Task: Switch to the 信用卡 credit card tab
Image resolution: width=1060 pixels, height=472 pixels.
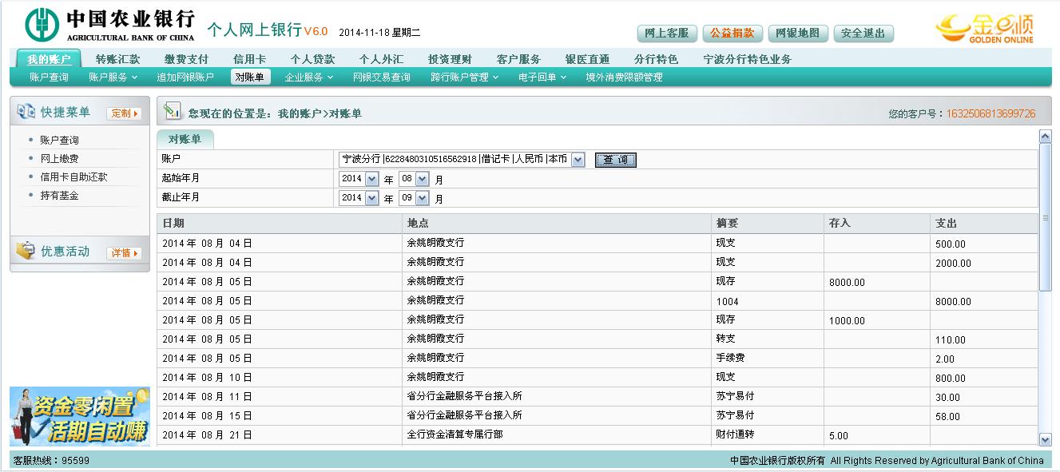Action: [249, 59]
